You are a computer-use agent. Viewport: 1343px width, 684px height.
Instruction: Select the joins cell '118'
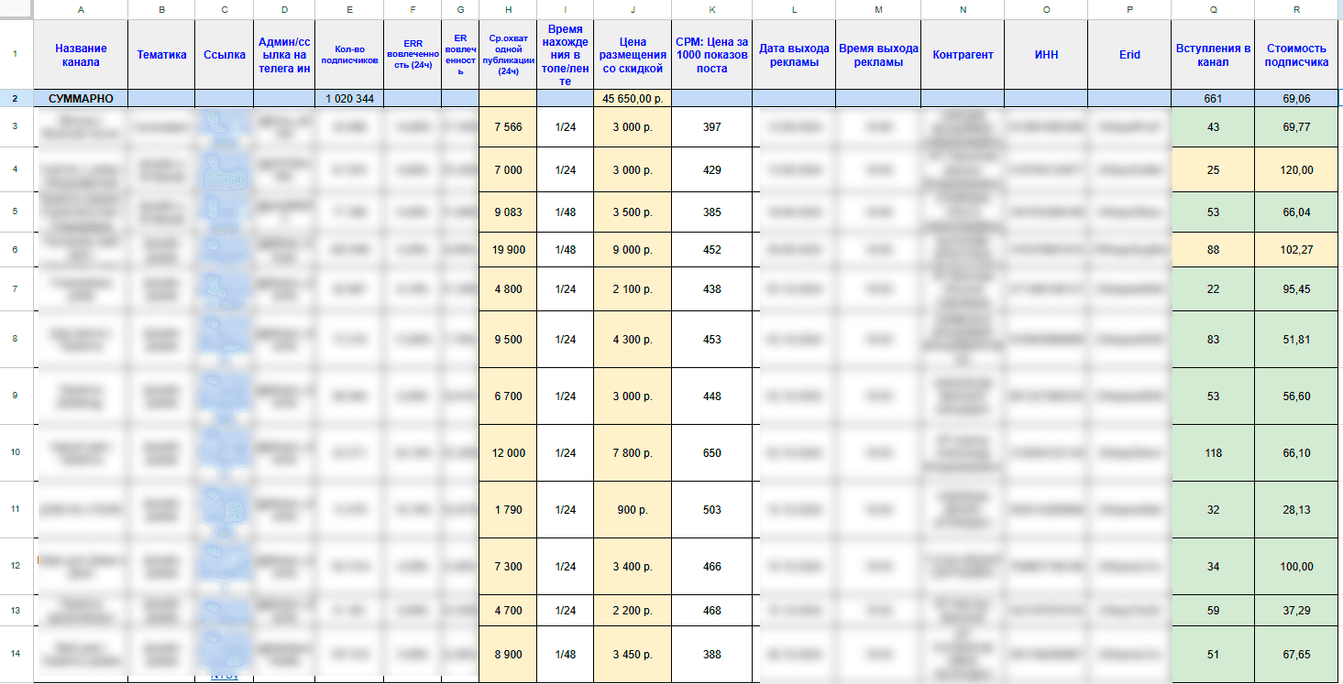tap(1214, 453)
